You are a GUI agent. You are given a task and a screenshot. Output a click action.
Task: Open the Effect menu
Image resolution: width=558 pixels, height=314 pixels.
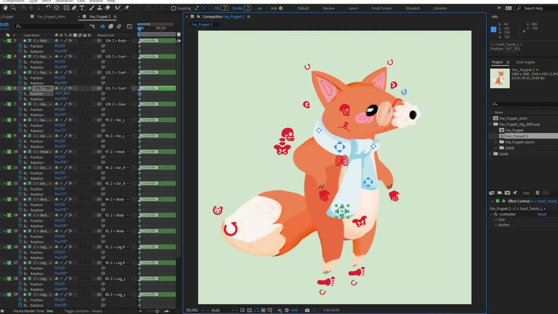click(46, 1)
